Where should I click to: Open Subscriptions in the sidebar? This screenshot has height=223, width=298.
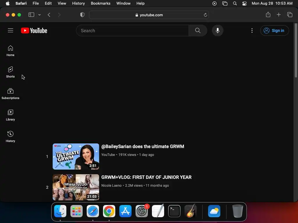(x=10, y=94)
